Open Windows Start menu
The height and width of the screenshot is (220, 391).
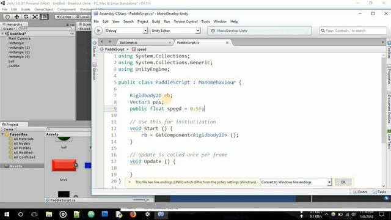7,215
